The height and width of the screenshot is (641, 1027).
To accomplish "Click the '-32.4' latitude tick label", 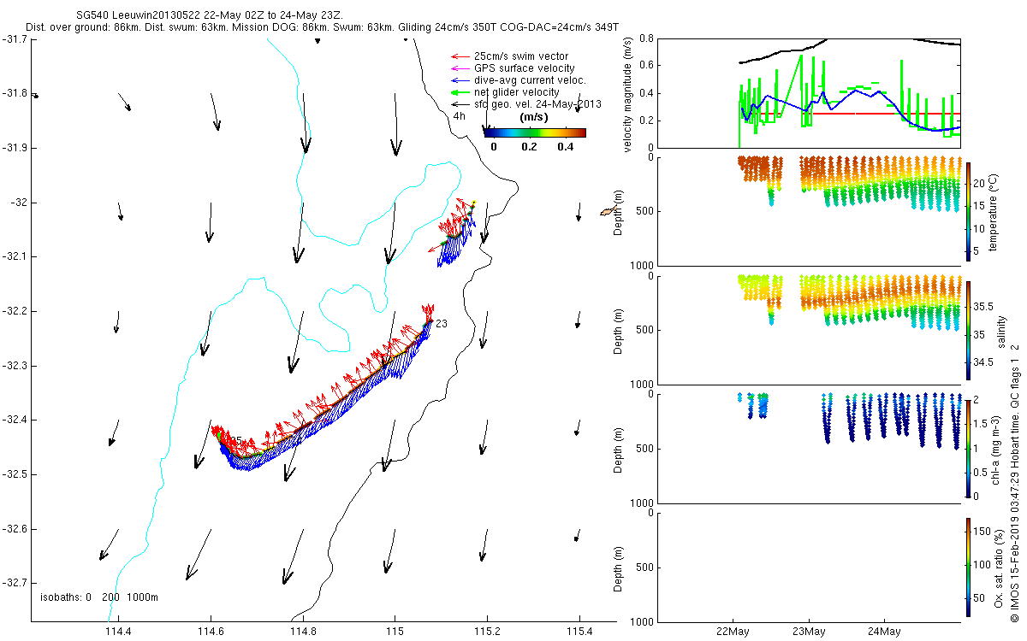I will point(14,420).
